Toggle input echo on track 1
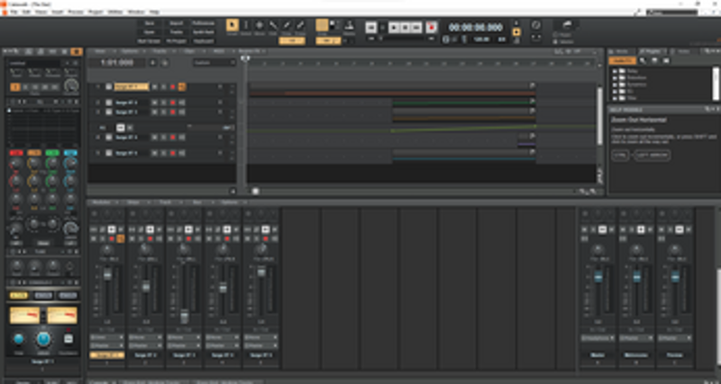This screenshot has height=384, width=721. [182, 86]
